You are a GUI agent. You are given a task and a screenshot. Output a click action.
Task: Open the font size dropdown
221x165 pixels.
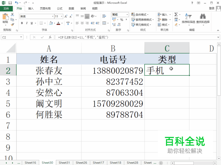[62, 17]
